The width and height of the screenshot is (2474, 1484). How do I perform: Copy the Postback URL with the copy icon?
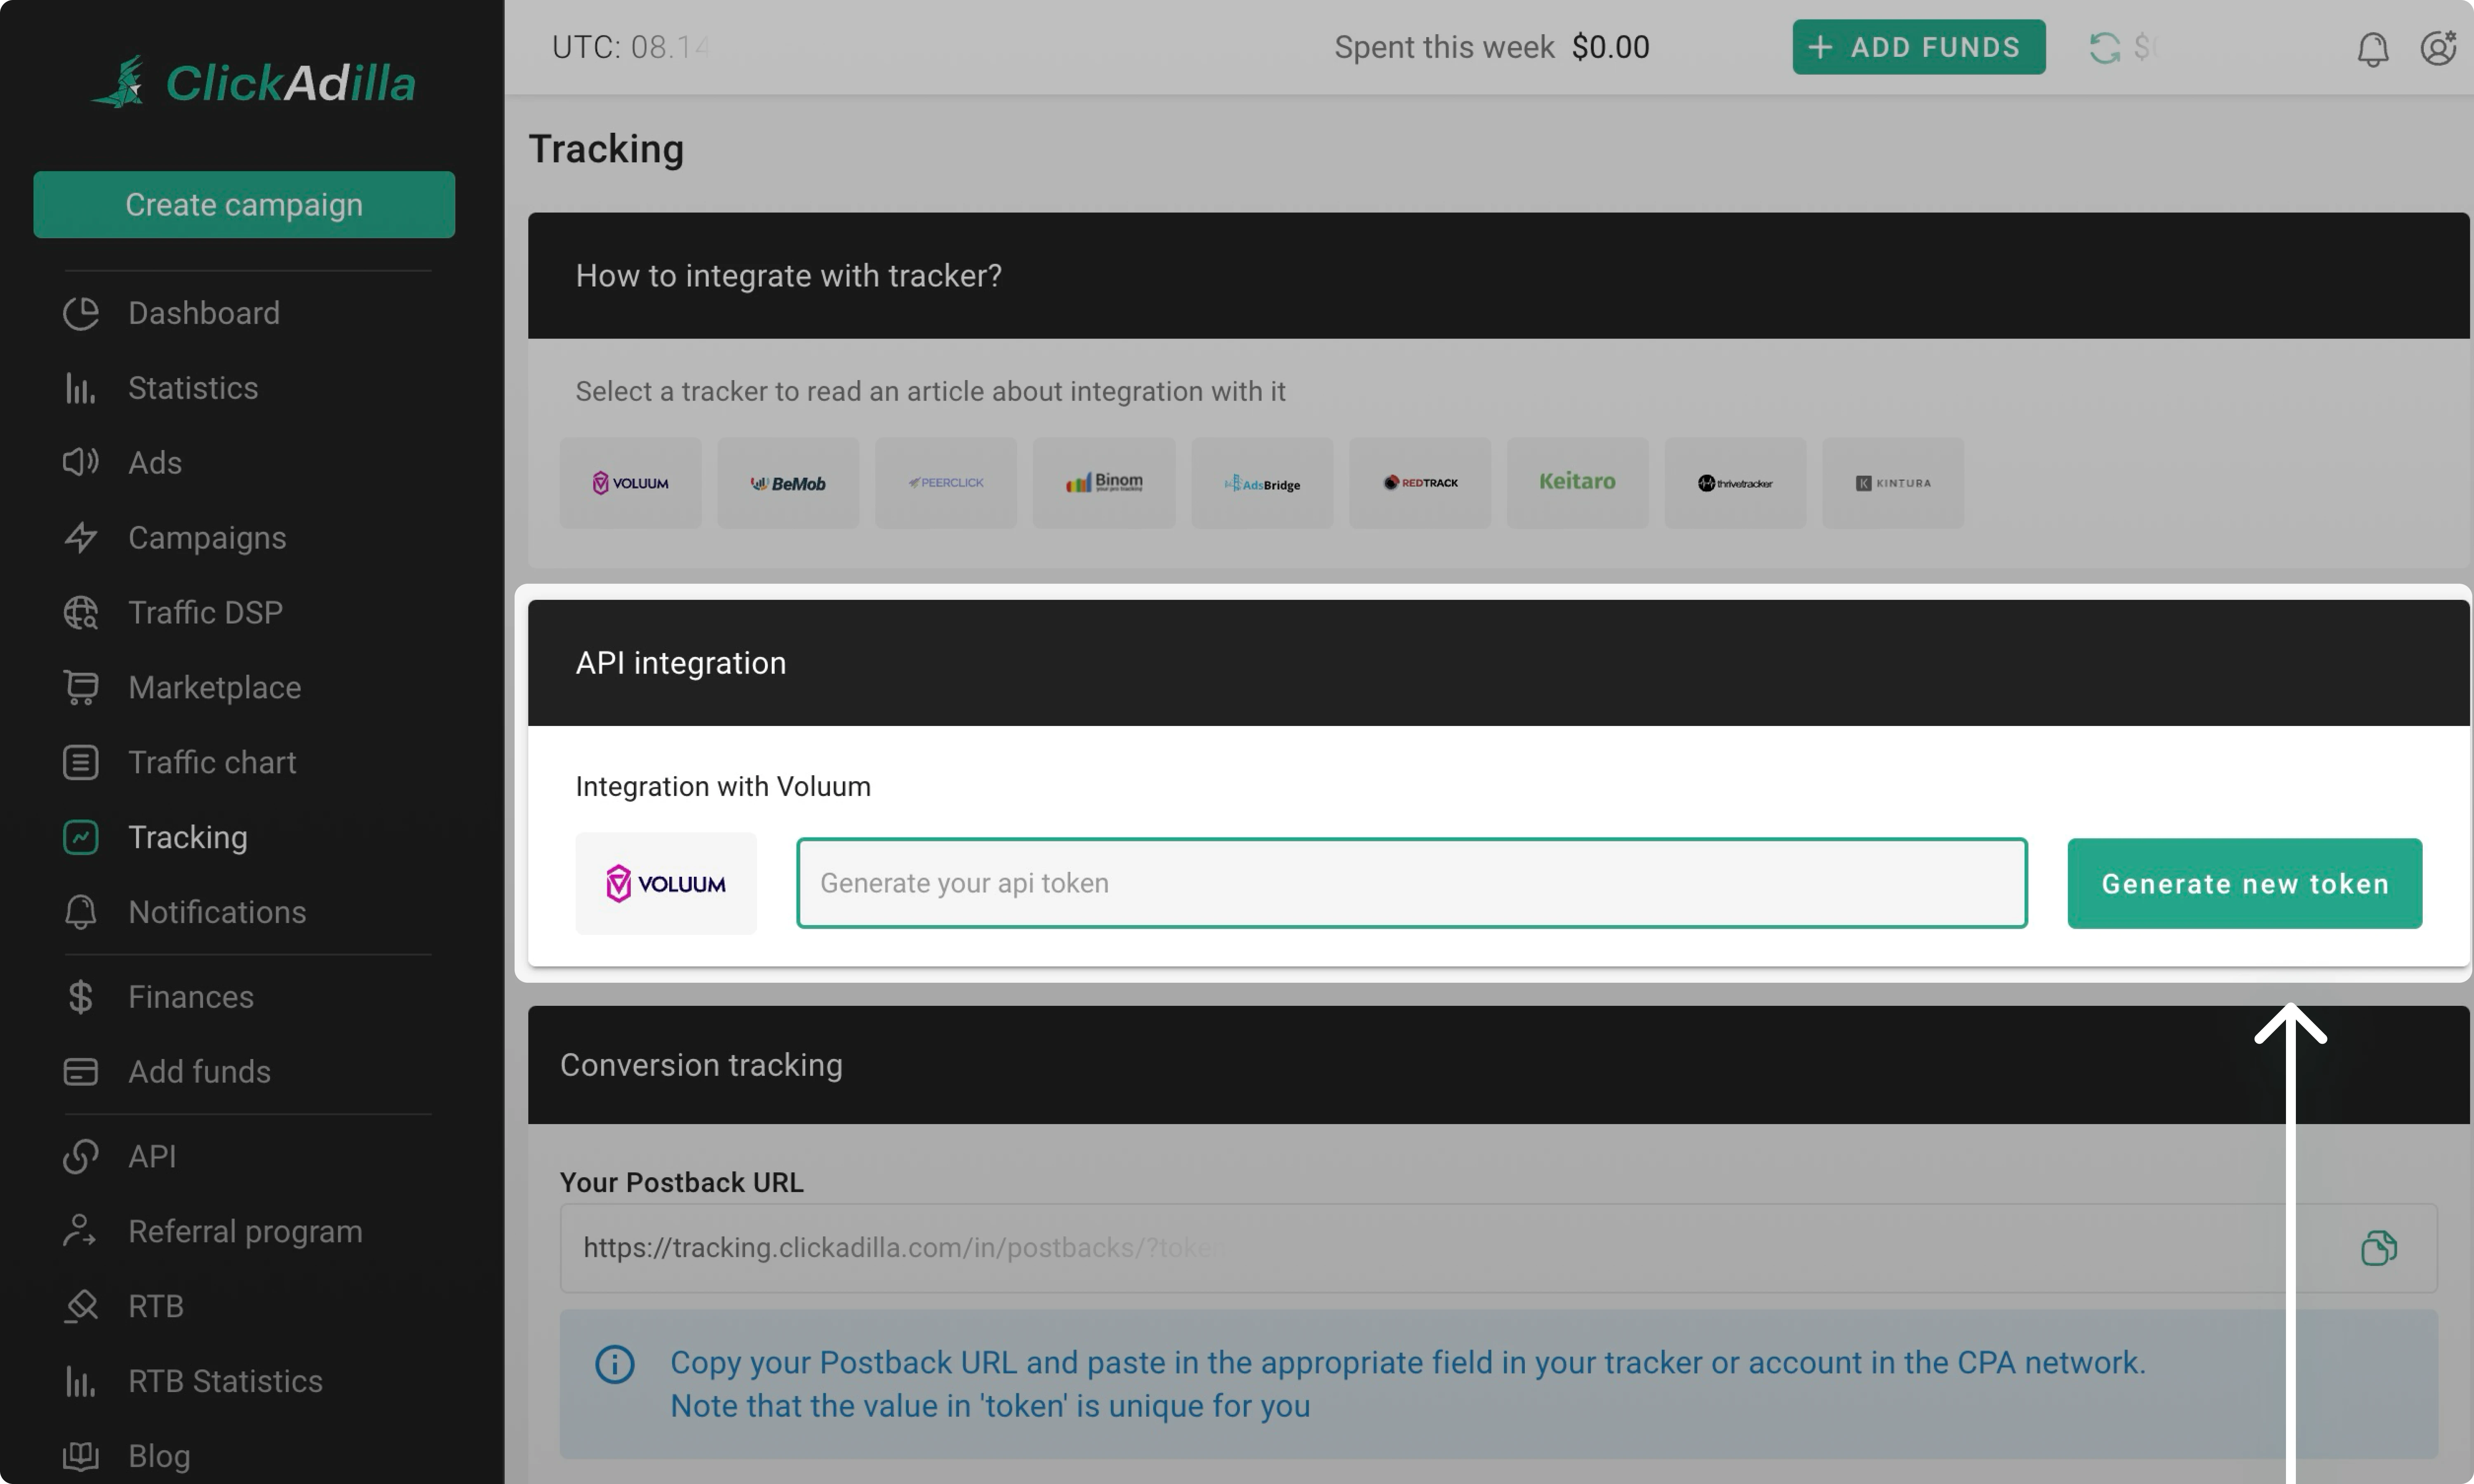2380,1247
